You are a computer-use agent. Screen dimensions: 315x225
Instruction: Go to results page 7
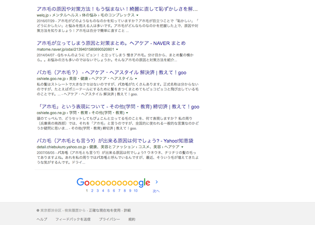coord(119,191)
